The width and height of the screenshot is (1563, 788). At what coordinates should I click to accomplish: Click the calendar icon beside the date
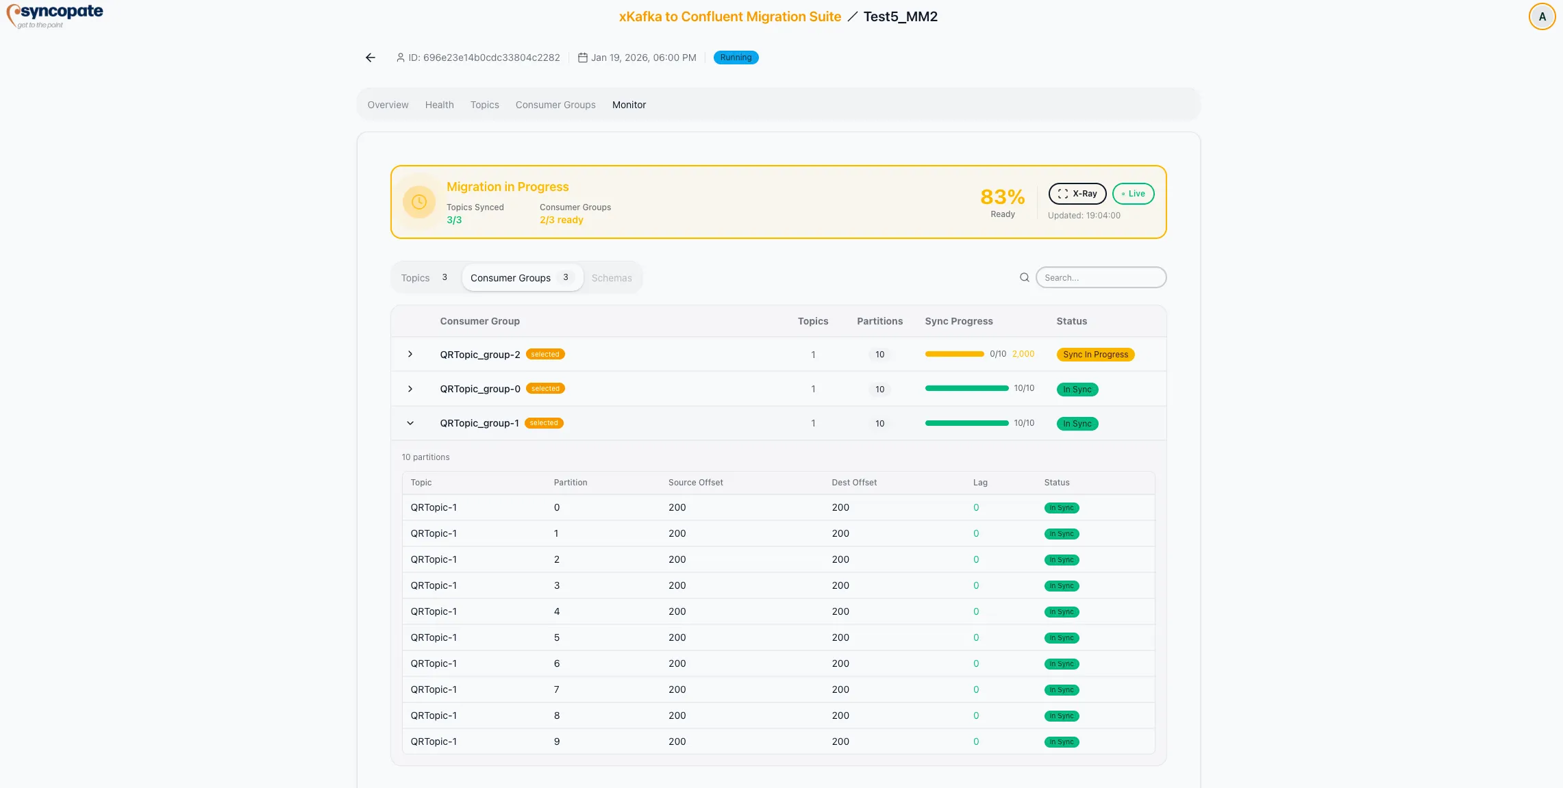point(582,58)
